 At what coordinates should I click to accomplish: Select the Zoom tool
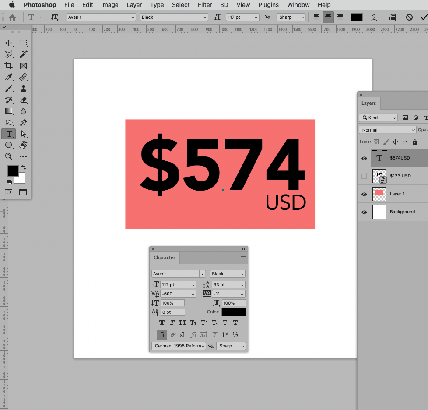click(9, 156)
